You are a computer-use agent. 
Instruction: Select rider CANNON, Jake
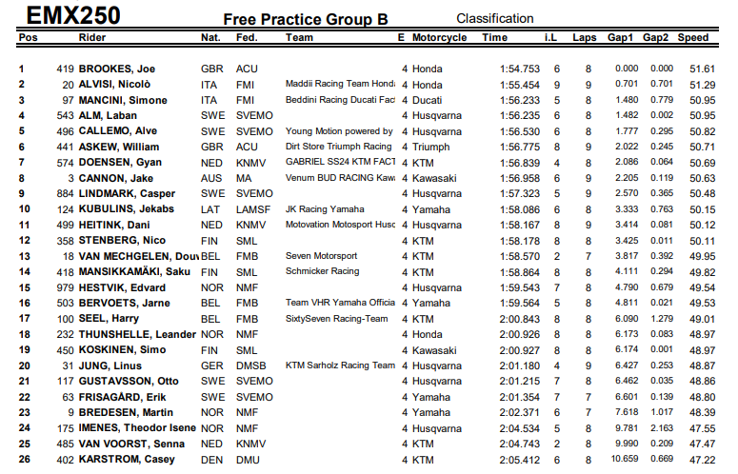(x=116, y=179)
